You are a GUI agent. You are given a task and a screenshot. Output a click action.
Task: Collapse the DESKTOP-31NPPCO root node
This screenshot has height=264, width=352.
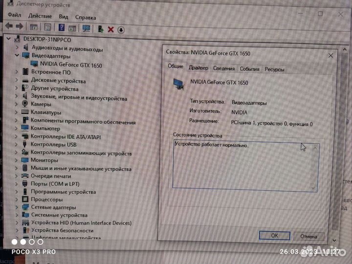8,39
